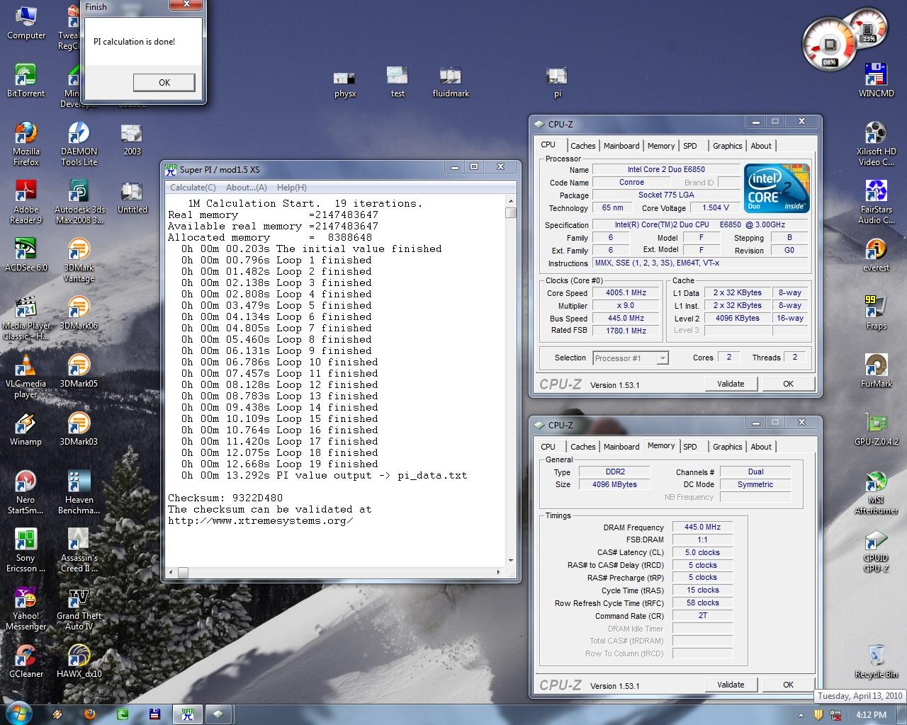
Task: Open Assassin's Creed II desktop icon
Action: point(79,549)
